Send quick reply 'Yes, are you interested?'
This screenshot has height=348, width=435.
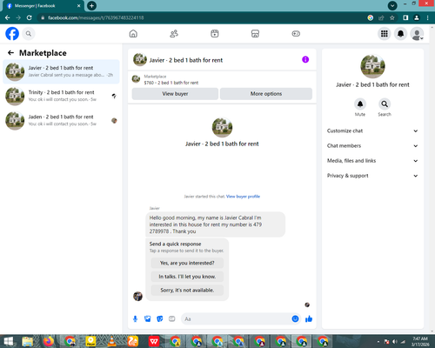pos(187,263)
